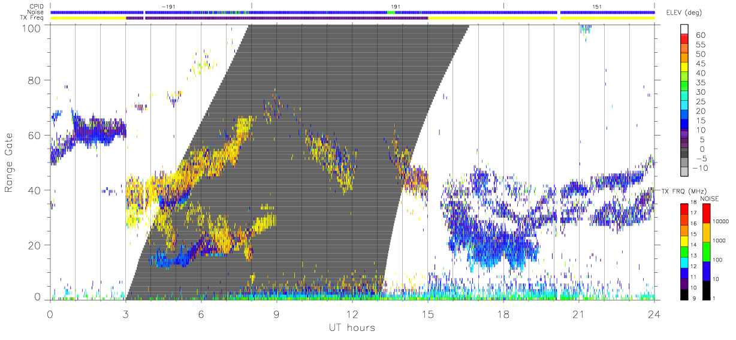Click the Noise row label at top left

[37, 12]
